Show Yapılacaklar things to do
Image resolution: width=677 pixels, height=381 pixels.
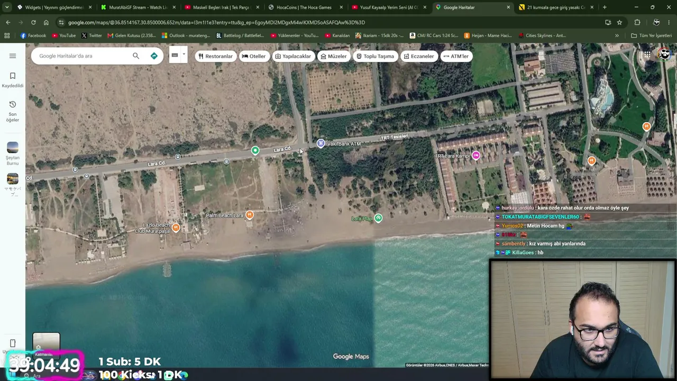[x=293, y=56]
